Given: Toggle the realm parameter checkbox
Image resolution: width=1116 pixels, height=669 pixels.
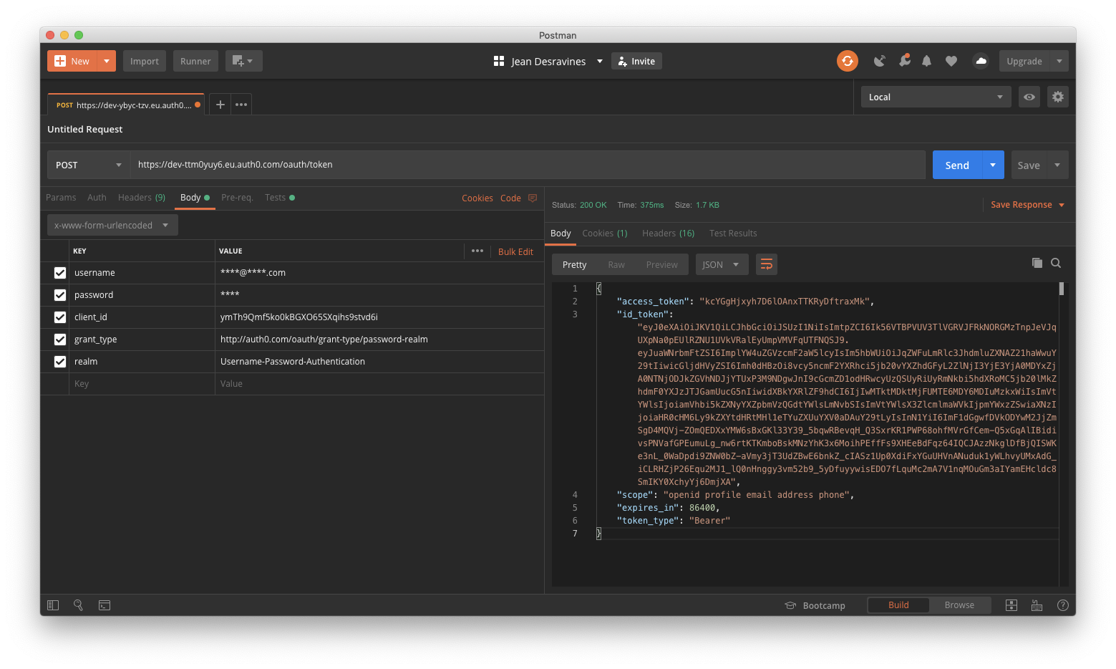Looking at the screenshot, I should tap(60, 361).
